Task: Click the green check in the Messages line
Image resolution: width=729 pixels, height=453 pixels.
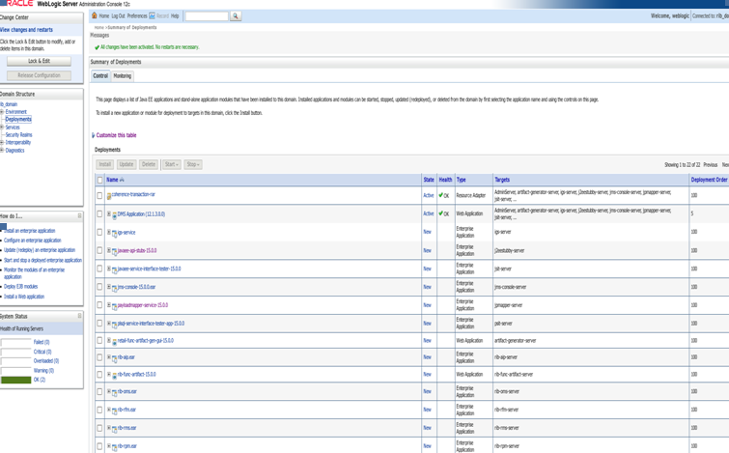Action: [97, 47]
